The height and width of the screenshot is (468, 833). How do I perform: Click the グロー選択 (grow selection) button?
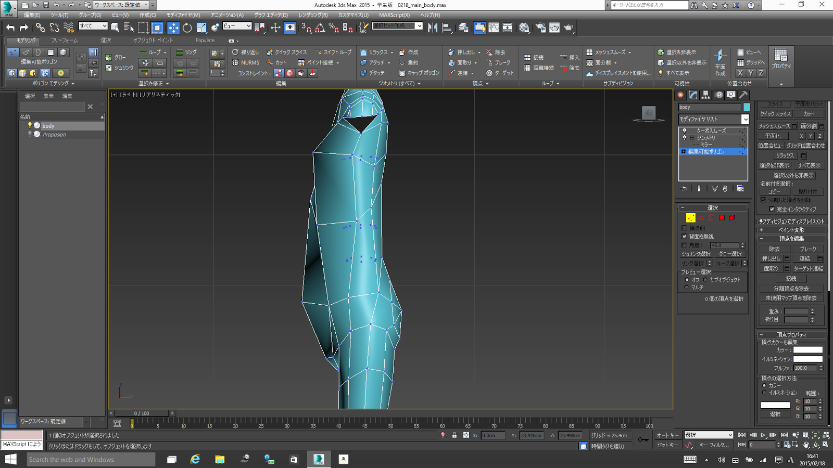coord(730,254)
